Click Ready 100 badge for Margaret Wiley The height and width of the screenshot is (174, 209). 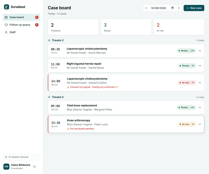coord(186,107)
